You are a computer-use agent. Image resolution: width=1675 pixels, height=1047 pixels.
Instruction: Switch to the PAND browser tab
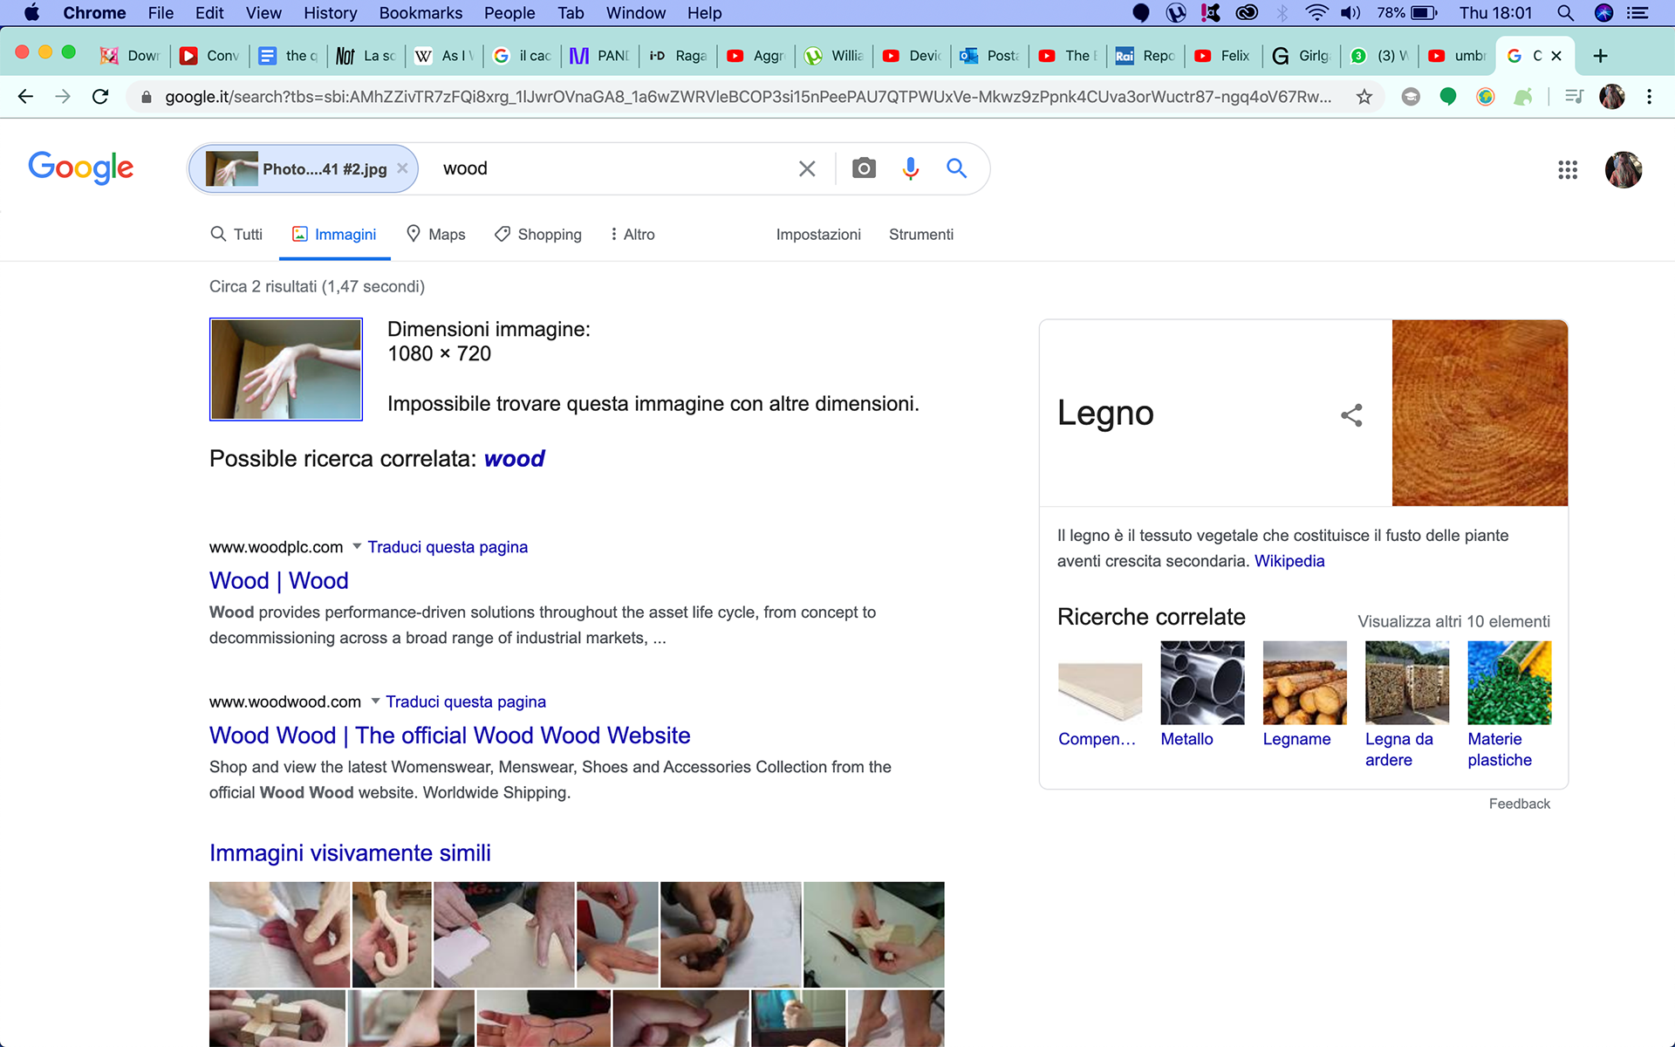click(x=600, y=56)
